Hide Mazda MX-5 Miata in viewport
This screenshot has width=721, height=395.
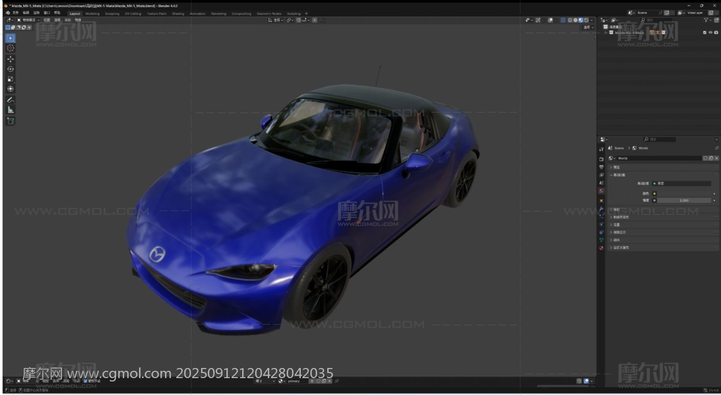710,33
